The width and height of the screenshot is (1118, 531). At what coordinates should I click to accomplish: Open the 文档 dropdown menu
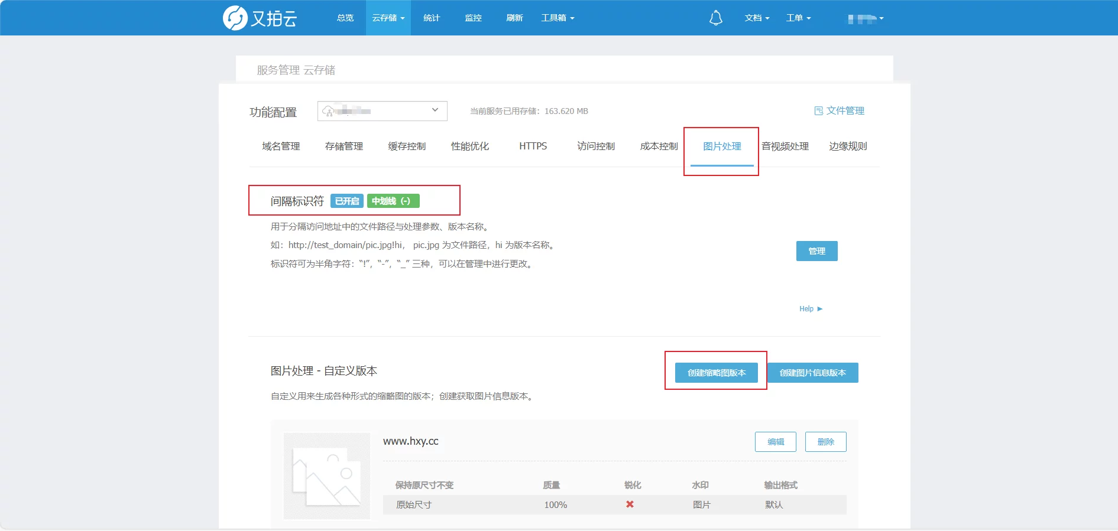click(x=757, y=18)
